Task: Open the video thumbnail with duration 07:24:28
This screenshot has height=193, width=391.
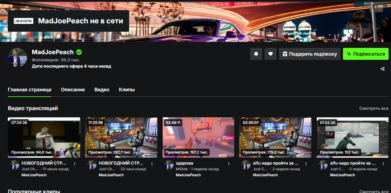Action: pyautogui.click(x=44, y=137)
